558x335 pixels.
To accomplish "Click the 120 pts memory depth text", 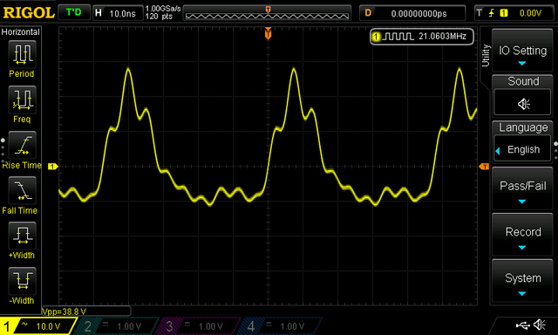I will click(x=159, y=17).
